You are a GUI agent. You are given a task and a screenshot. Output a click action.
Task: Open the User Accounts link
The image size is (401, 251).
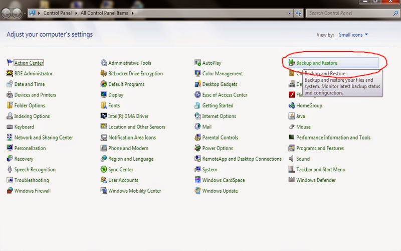click(x=123, y=180)
